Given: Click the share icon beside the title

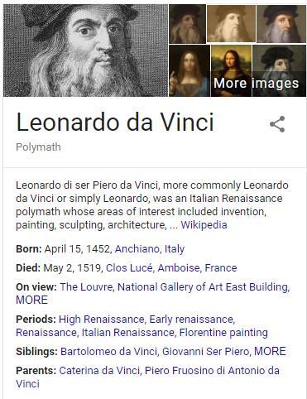Looking at the screenshot, I should [277, 124].
